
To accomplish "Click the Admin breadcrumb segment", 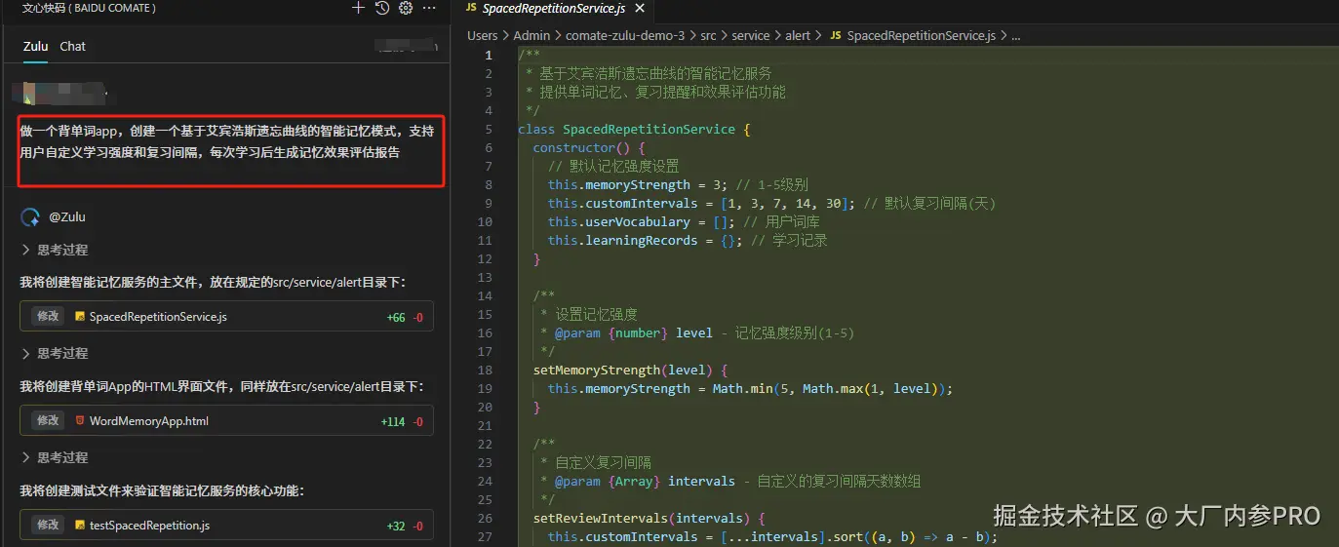I will (532, 35).
